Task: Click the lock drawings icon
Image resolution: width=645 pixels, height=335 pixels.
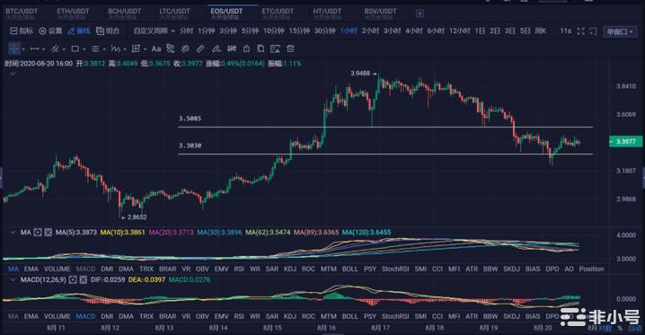Action: [246, 48]
